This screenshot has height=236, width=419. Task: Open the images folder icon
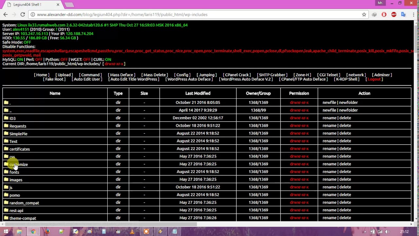coord(6,179)
